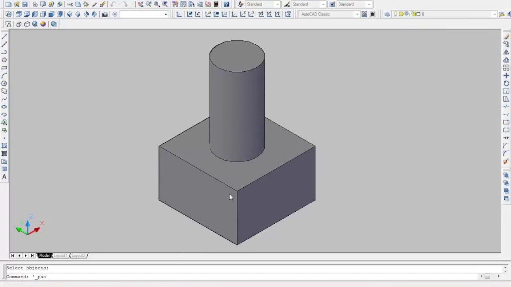Image resolution: width=511 pixels, height=287 pixels.
Task: Select the Table tool
Action: [4, 169]
